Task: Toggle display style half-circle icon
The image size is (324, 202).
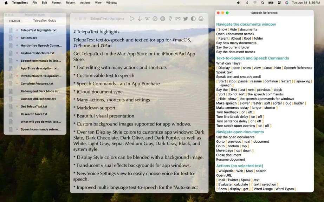Action: 193,19
